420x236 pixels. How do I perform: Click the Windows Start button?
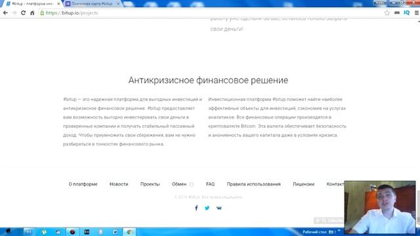click(x=9, y=231)
